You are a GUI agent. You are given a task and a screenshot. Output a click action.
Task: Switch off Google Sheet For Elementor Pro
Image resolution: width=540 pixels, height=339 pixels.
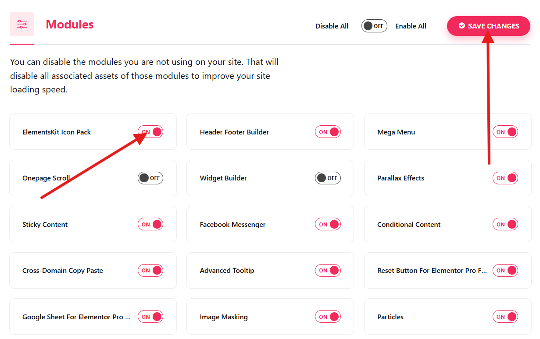tap(150, 317)
